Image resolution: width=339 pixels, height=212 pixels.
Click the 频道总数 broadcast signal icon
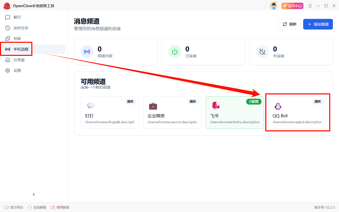[x=87, y=52]
